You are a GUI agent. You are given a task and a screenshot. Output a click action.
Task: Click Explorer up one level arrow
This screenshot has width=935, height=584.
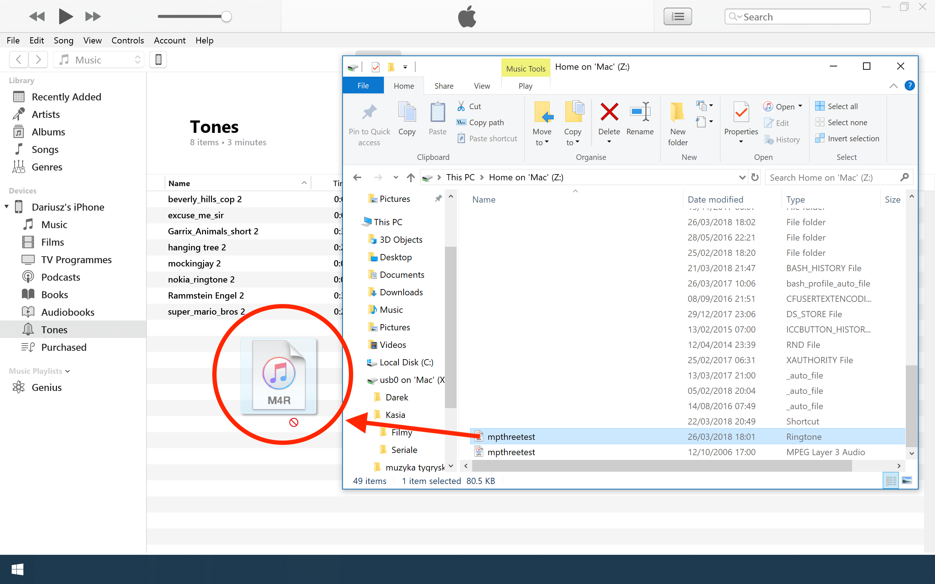point(410,177)
